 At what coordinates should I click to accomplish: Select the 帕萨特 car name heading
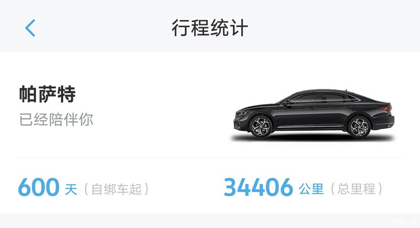(47, 94)
